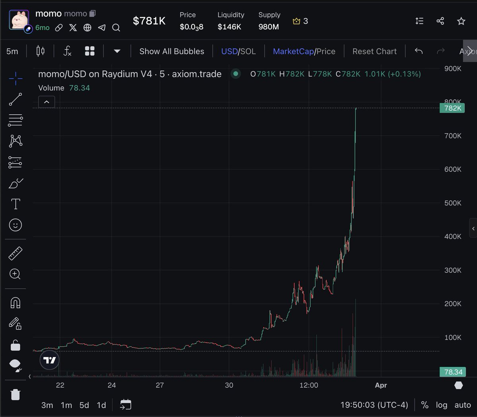Click Reset Chart
The image size is (477, 417).
[374, 51]
